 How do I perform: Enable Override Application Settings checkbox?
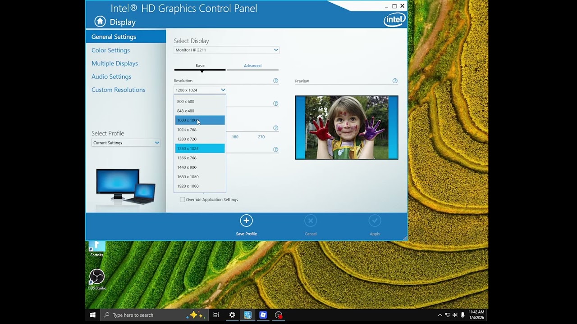pos(182,199)
